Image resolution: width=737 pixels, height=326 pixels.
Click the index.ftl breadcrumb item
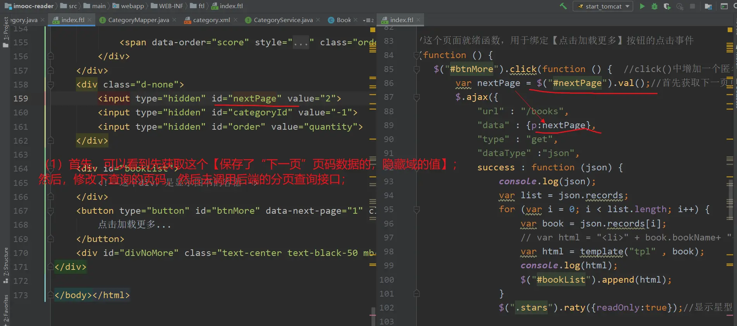click(x=227, y=6)
